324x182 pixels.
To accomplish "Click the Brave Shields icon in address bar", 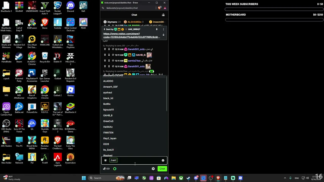I will point(159,8).
